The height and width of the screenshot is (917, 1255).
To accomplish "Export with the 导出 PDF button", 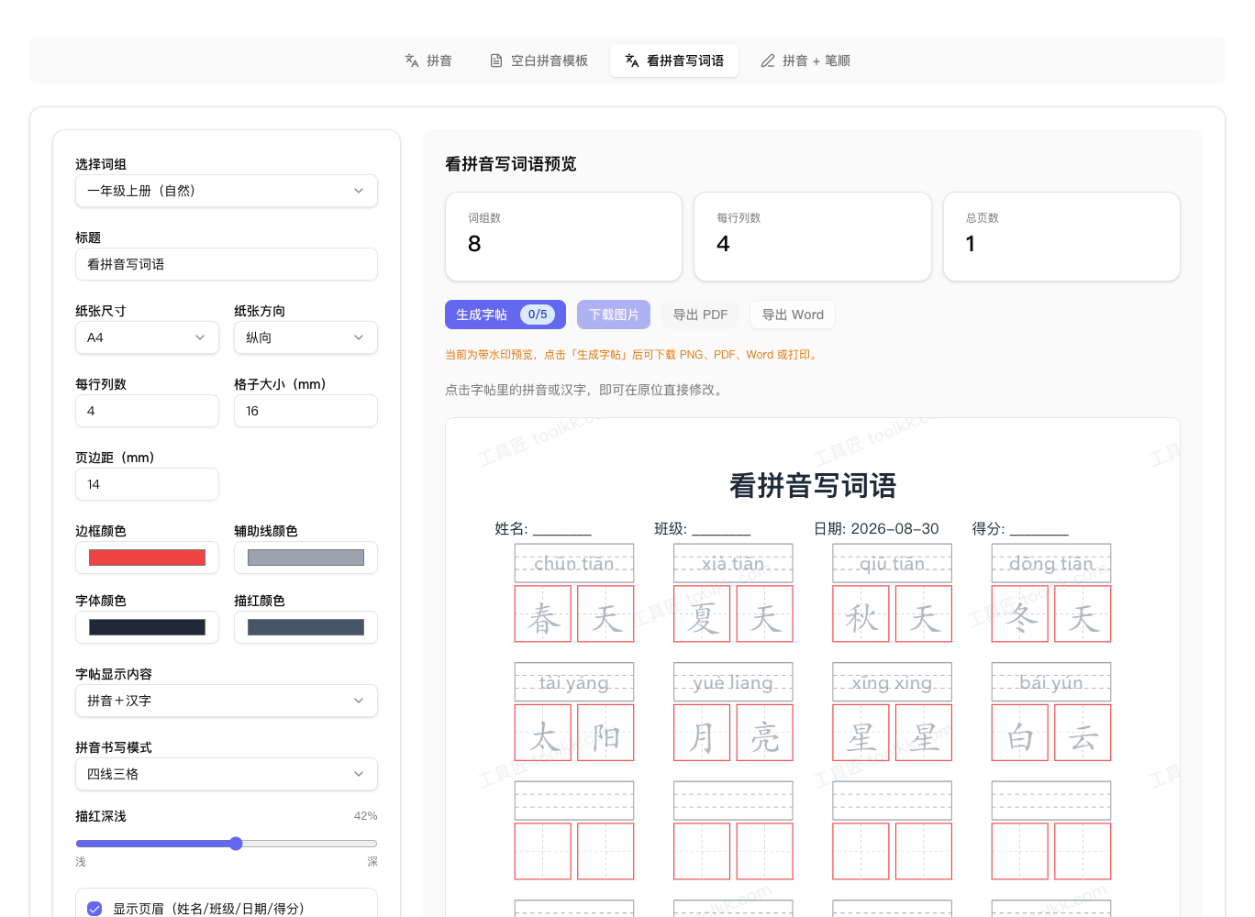I will pos(700,315).
